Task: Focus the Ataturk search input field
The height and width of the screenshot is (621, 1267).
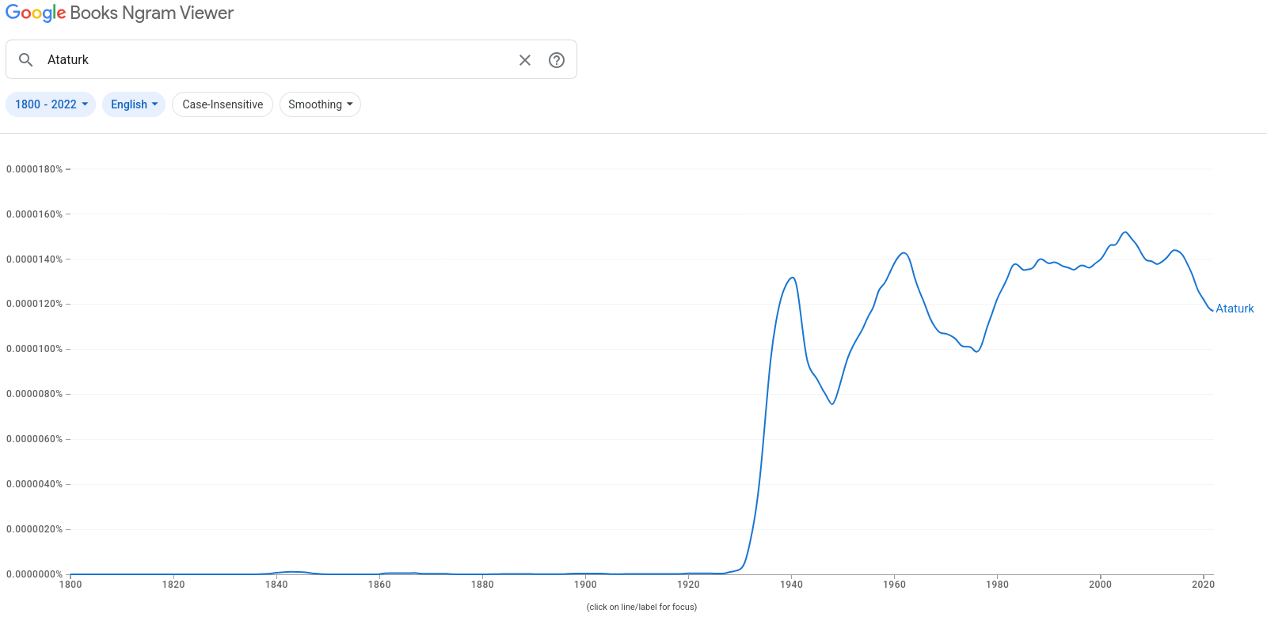Action: (277, 60)
